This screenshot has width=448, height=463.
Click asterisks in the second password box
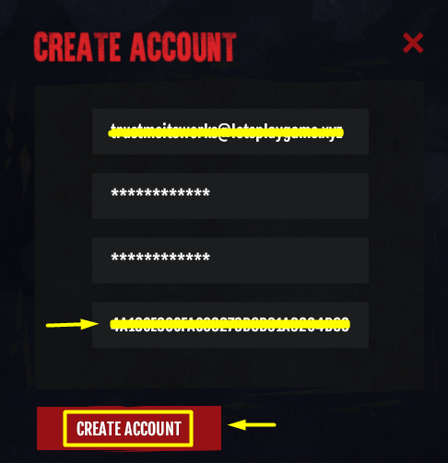(x=160, y=257)
